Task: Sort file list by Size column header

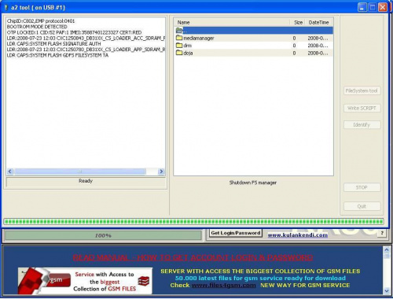Action: [x=297, y=22]
